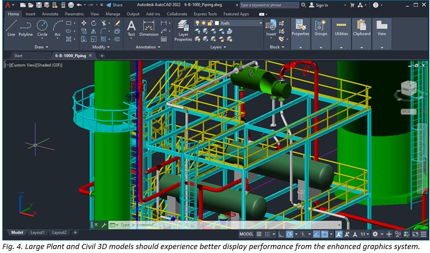Open the application menu A dropdown
This screenshot has width=430, height=253.
[10, 5]
